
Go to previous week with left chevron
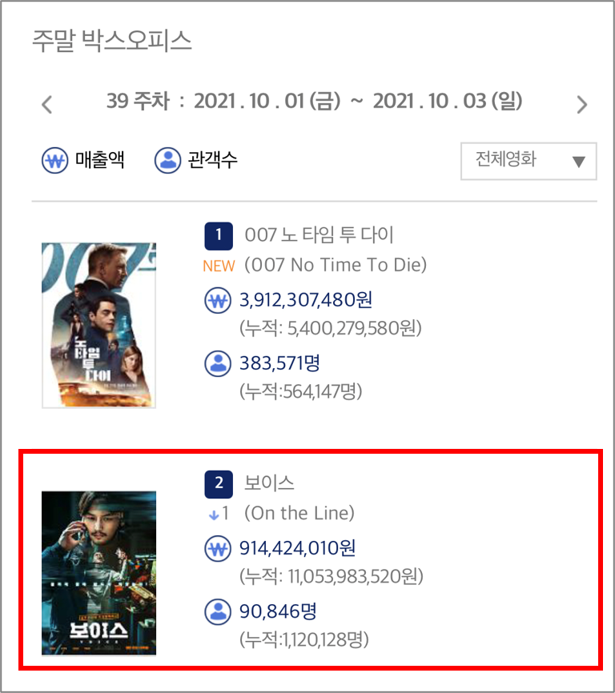point(47,105)
